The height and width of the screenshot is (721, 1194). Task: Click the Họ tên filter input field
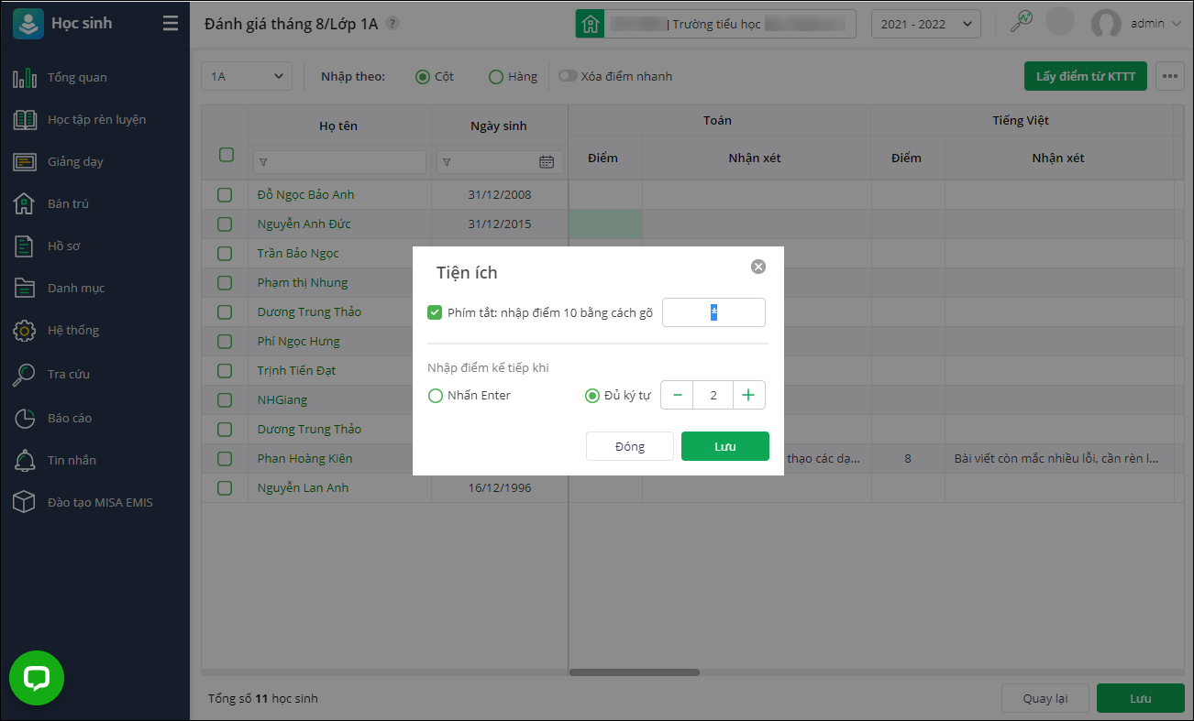pyautogui.click(x=339, y=162)
